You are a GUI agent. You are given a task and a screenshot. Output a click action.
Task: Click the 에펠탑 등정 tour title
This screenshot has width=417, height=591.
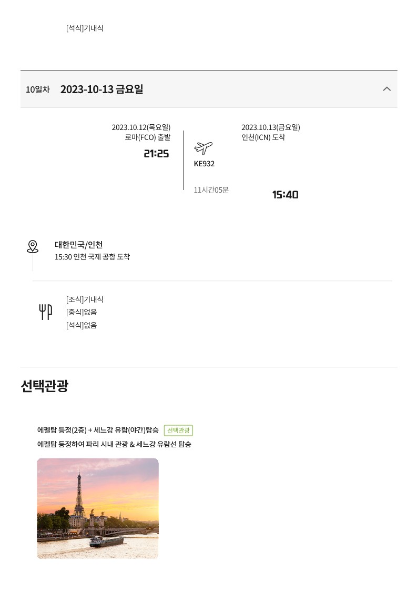point(98,430)
